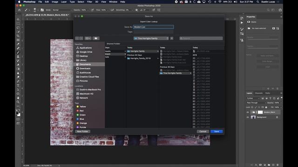Toggle the layer filter on/off switch

(281, 98)
